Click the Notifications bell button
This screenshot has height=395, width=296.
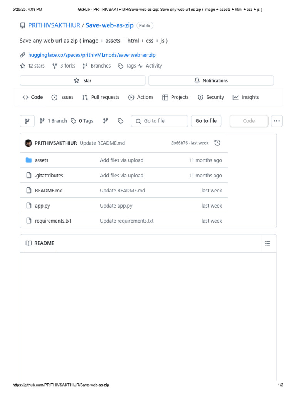[x=211, y=81]
